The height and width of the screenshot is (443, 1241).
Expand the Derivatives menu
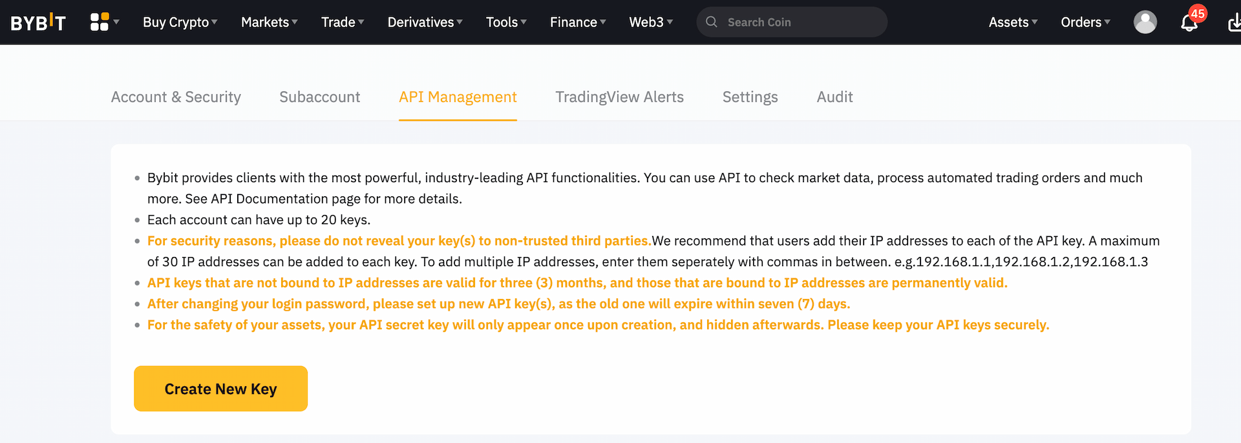coord(425,22)
